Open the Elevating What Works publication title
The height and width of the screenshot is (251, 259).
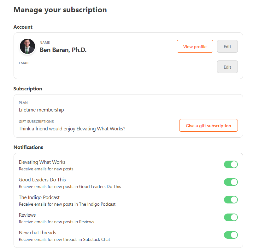click(x=42, y=162)
